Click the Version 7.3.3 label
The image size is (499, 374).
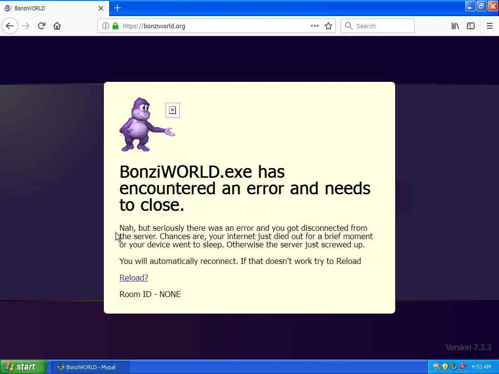point(468,347)
